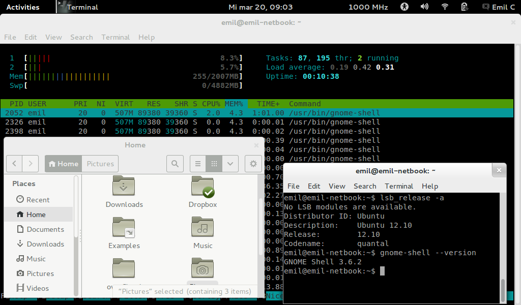Screen dimensions: 521x305
Task: Open the Emil C user menu
Action: 498,7
